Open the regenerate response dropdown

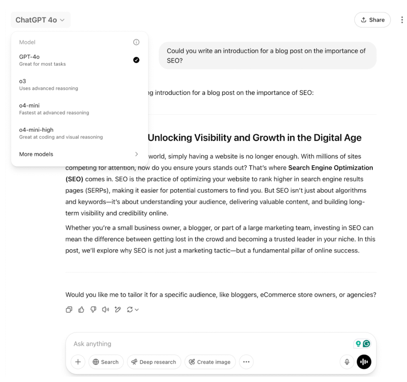133,310
